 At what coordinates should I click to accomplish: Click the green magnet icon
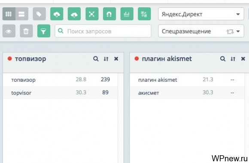109,14
